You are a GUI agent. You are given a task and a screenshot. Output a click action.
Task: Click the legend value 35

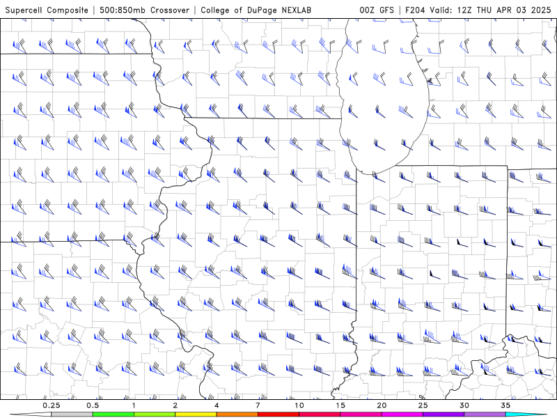pyautogui.click(x=506, y=405)
